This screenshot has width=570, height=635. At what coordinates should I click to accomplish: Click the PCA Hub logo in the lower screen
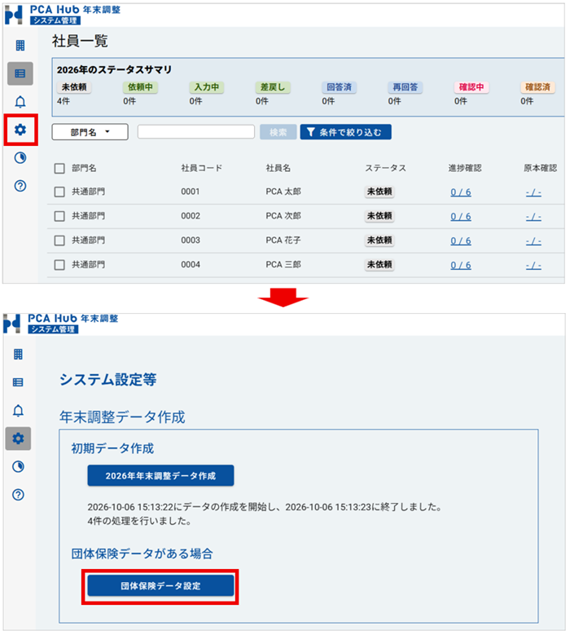tap(11, 324)
